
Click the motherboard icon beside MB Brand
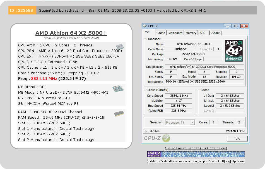click(118, 89)
